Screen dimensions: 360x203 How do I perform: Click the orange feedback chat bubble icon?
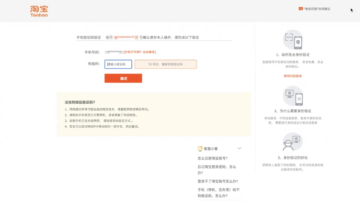pos(301,9)
